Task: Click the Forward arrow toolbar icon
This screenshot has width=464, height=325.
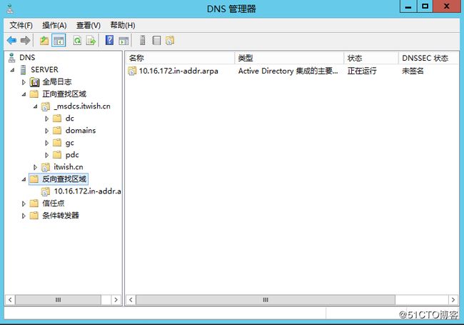Action: pos(26,40)
